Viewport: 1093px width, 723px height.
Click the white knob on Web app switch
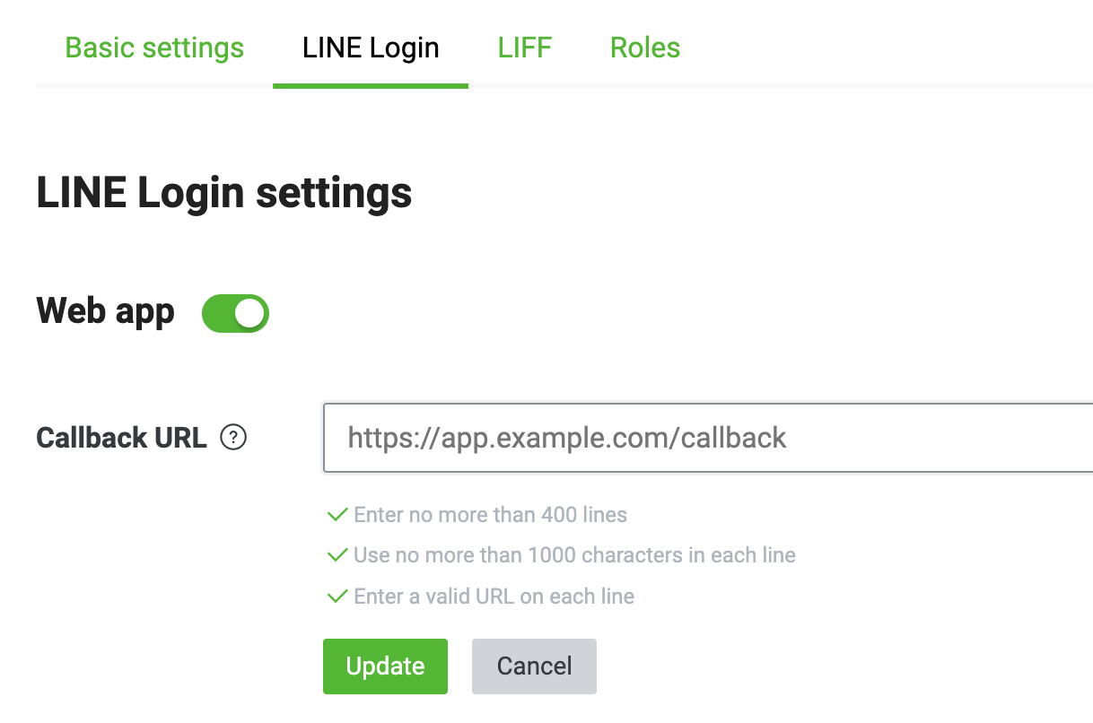[249, 313]
